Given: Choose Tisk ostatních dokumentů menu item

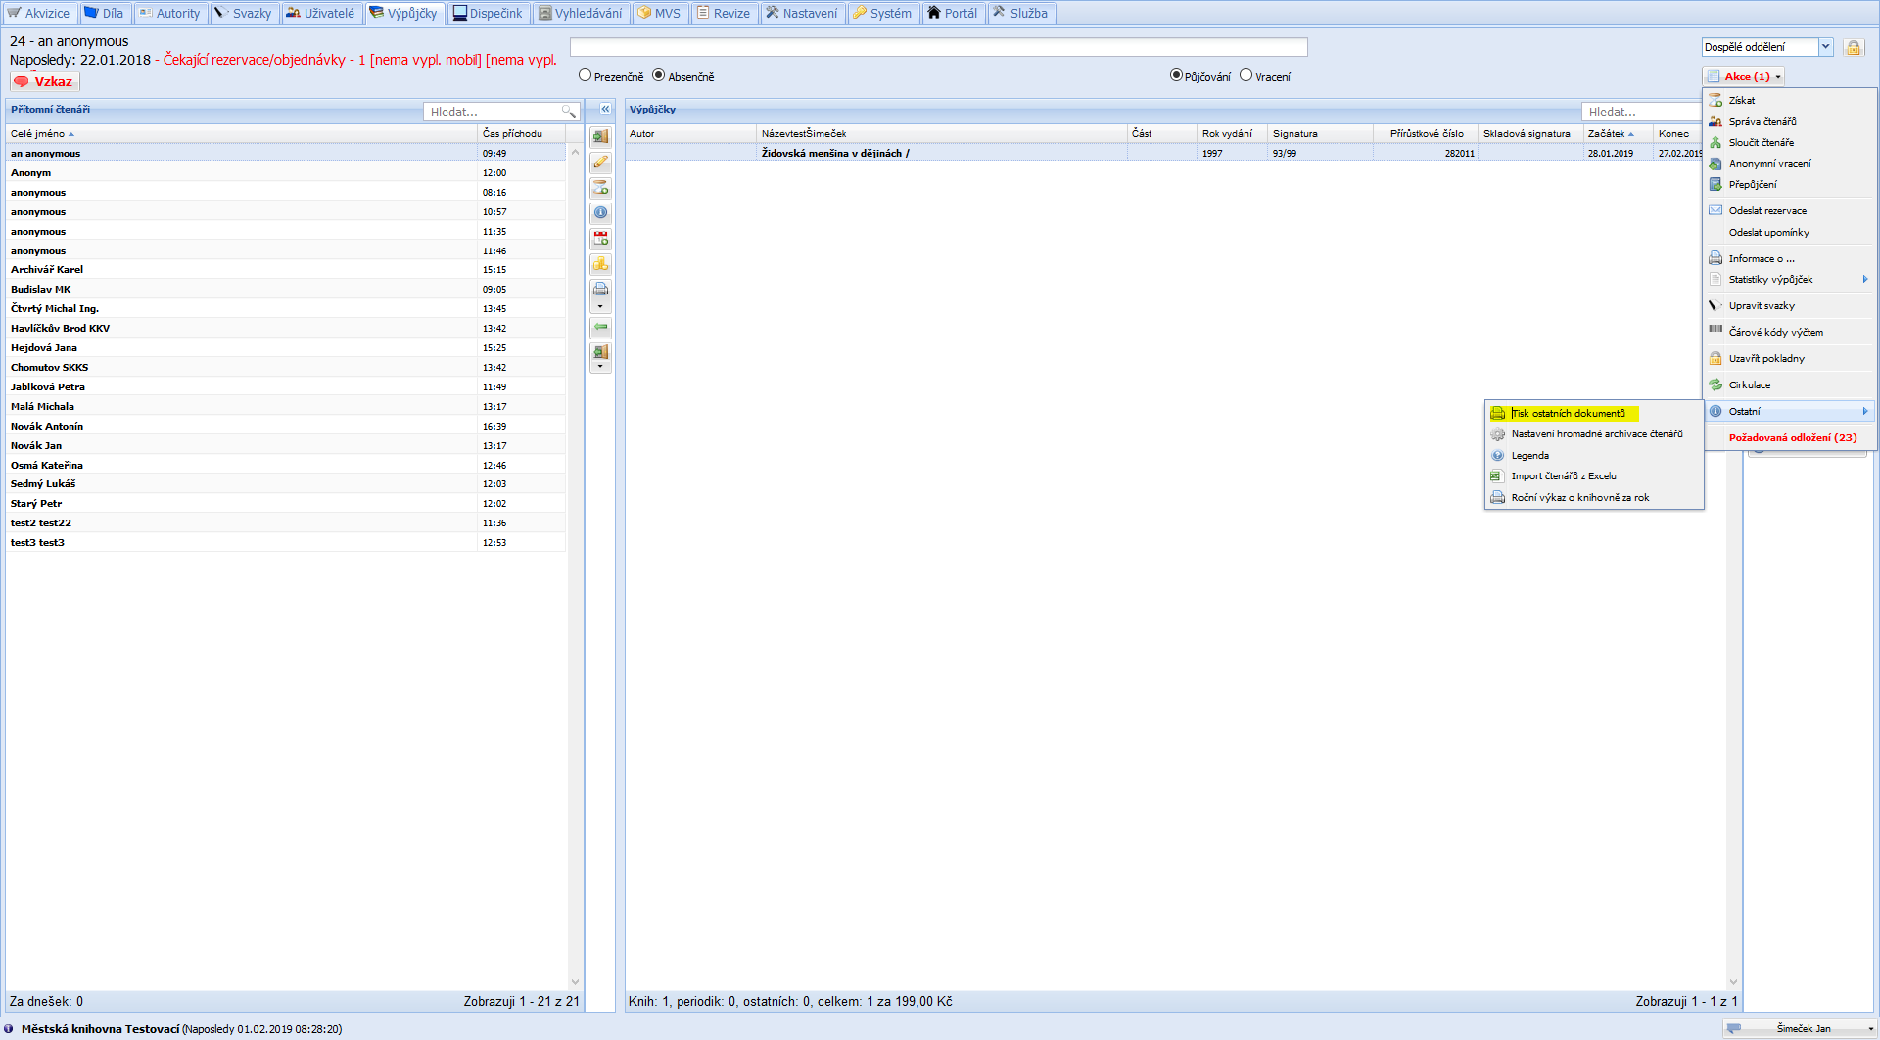Looking at the screenshot, I should click(x=1568, y=413).
